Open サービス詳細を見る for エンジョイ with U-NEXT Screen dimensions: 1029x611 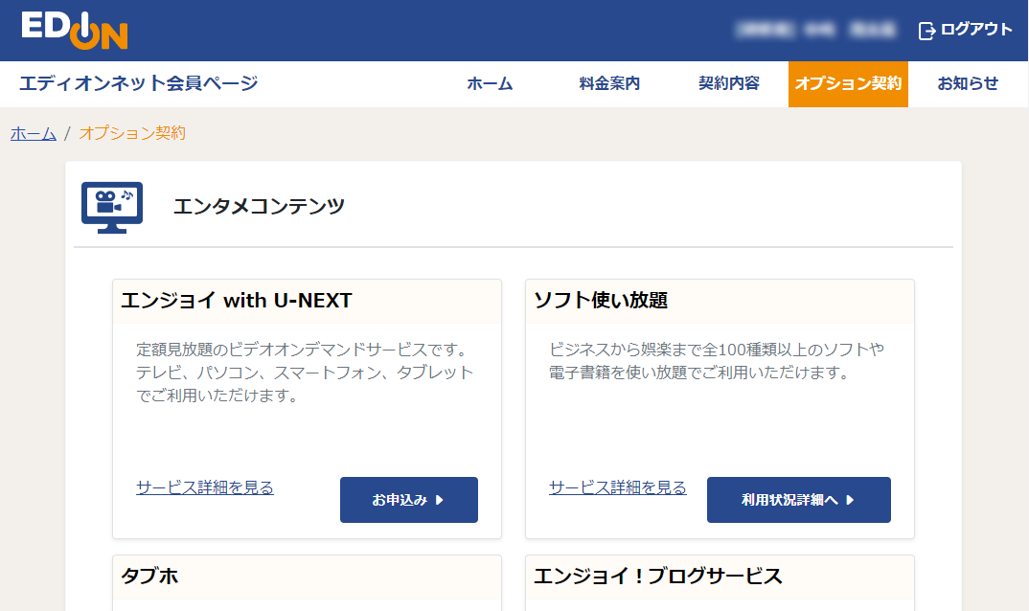coord(203,487)
